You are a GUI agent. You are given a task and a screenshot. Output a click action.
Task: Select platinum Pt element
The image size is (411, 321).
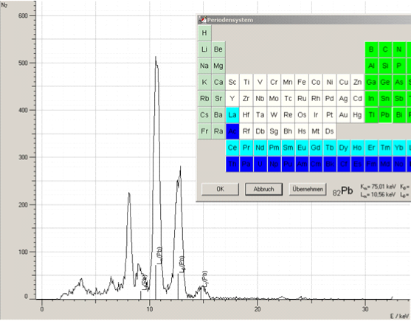click(330, 115)
